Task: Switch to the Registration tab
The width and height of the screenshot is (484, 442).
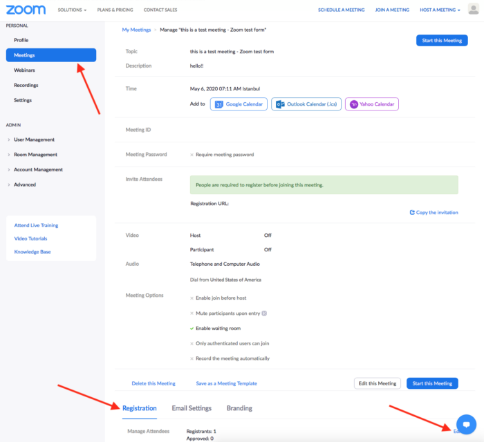Action: coord(140,408)
